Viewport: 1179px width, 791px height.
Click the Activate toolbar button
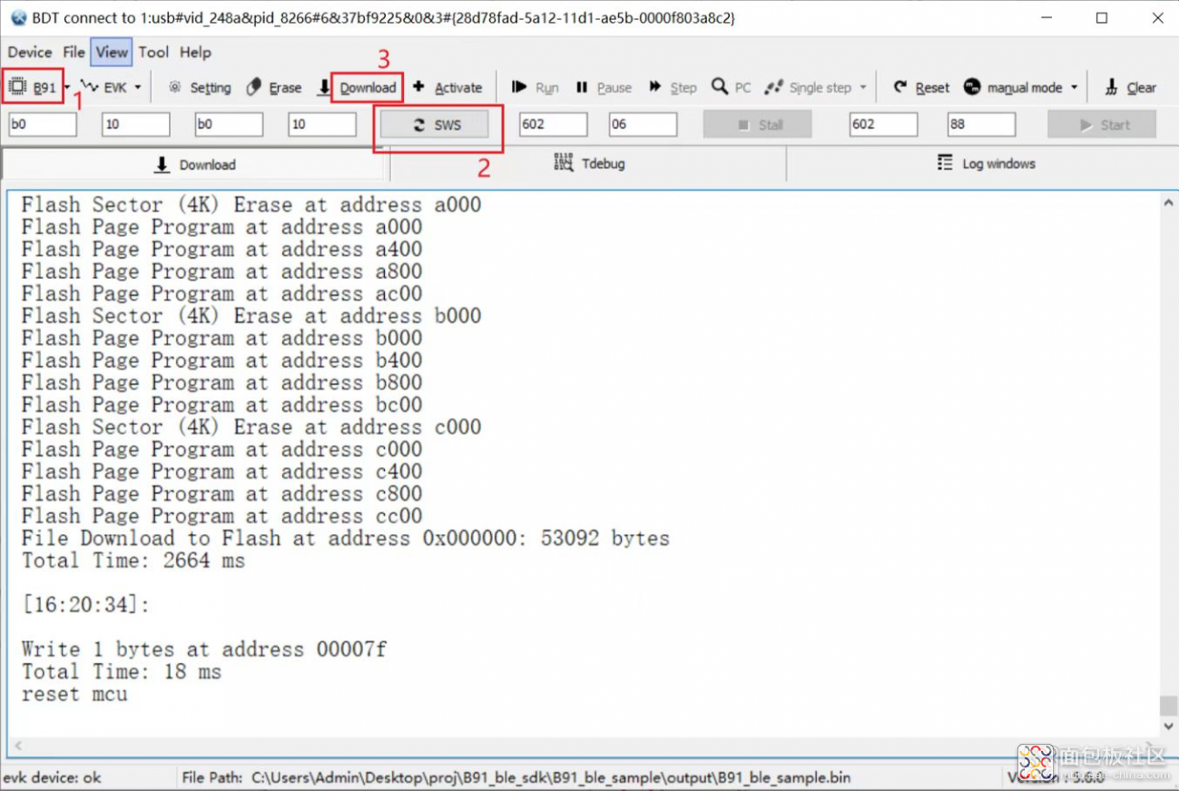click(447, 87)
